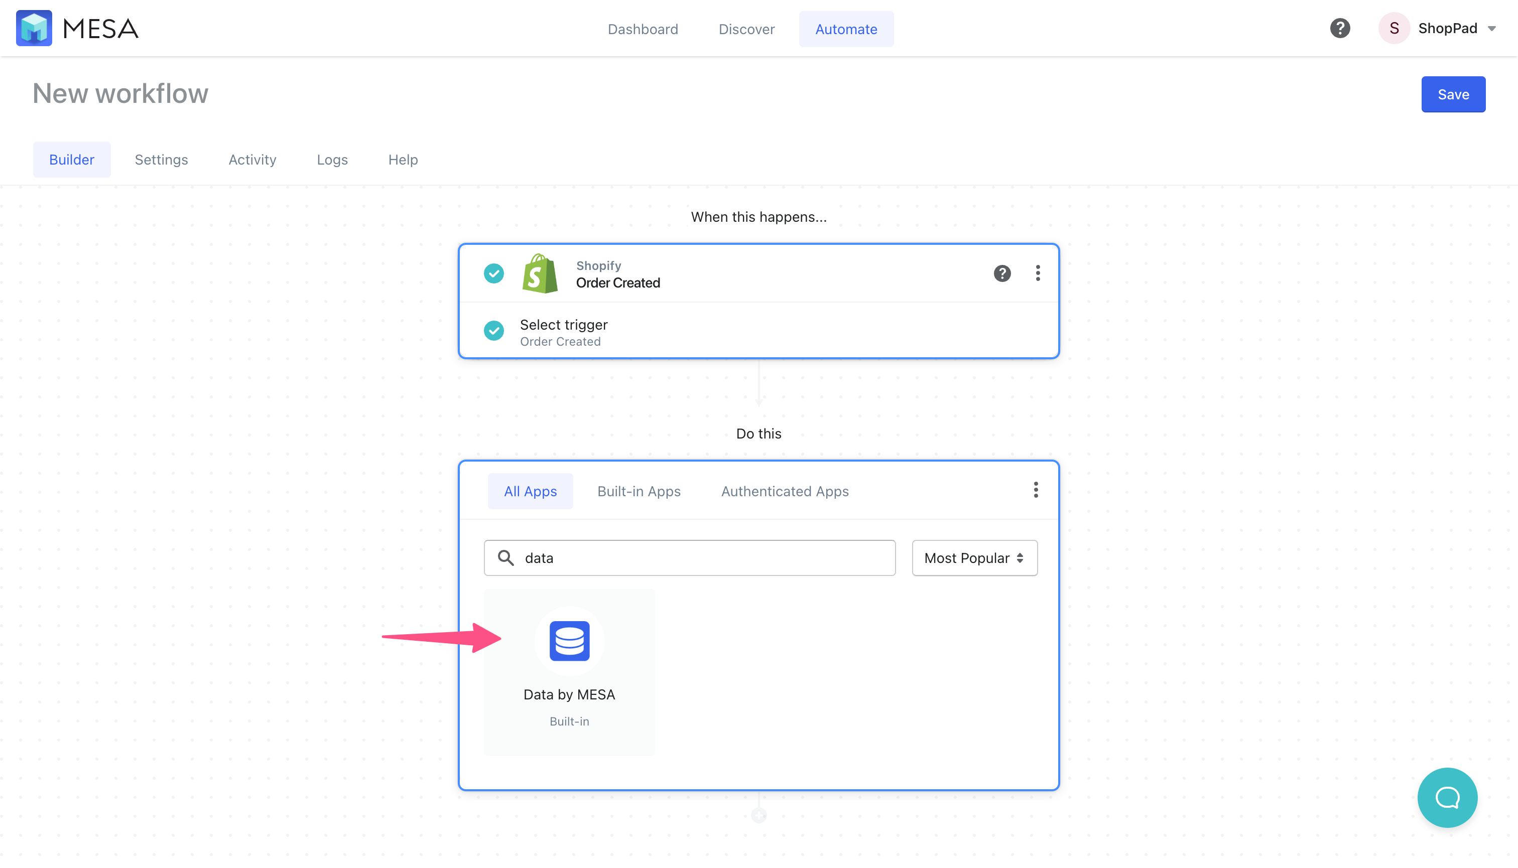The width and height of the screenshot is (1518, 868).
Task: Expand the ShopPad account dropdown arrow
Action: (x=1492, y=29)
